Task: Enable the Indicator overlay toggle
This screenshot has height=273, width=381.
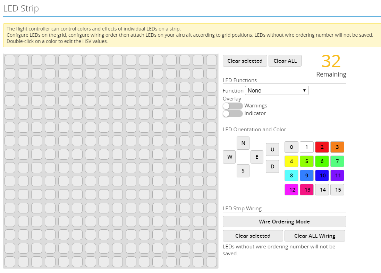Action: 232,113
